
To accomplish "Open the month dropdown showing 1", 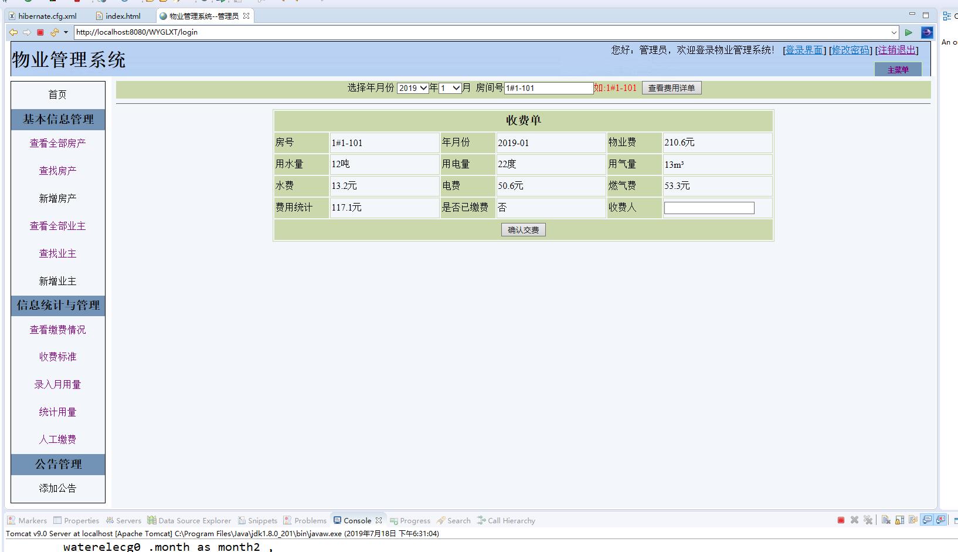I will pos(450,88).
